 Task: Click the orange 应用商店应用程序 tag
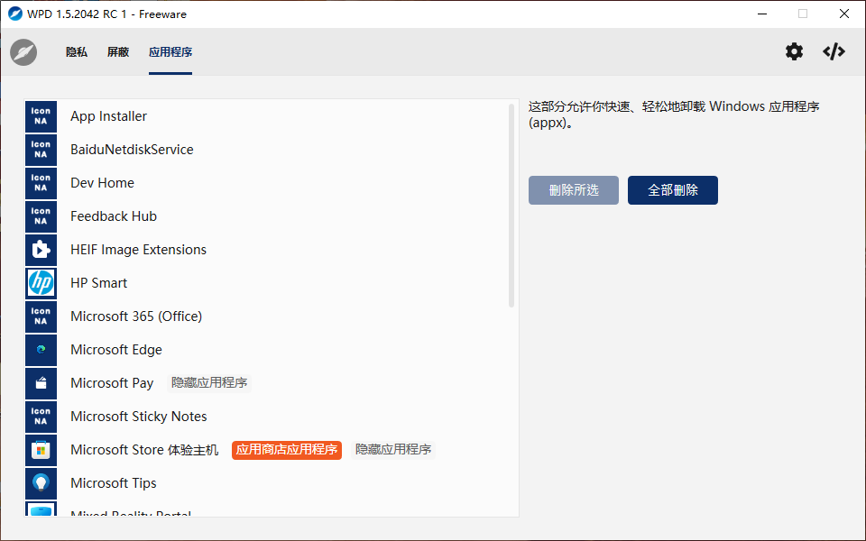click(x=287, y=450)
